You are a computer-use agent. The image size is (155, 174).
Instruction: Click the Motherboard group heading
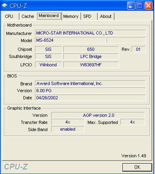click(19, 25)
